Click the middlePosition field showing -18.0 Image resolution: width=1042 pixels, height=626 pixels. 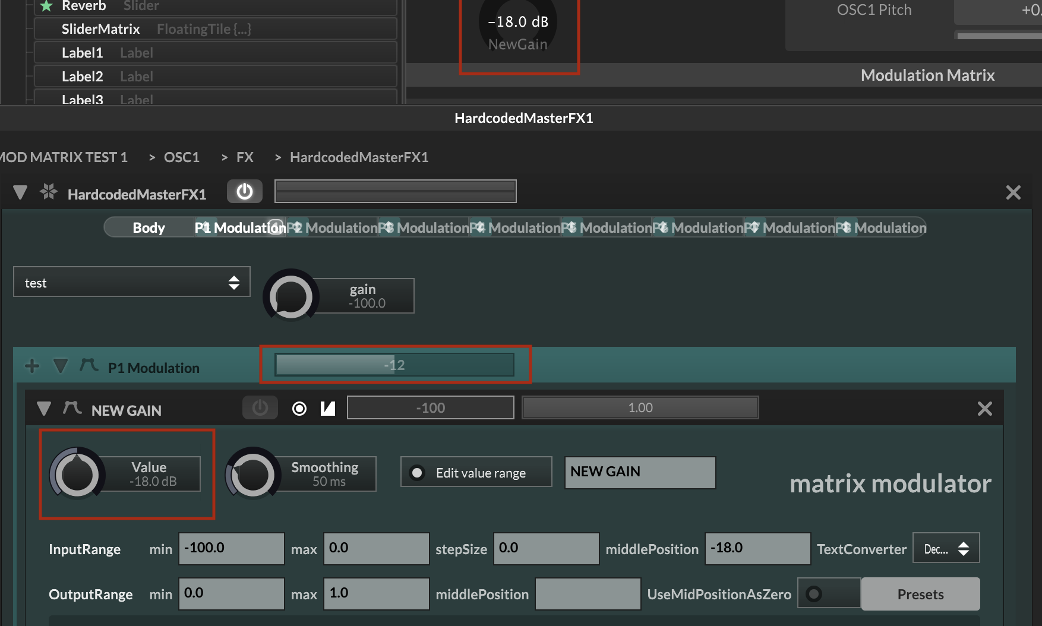(757, 548)
